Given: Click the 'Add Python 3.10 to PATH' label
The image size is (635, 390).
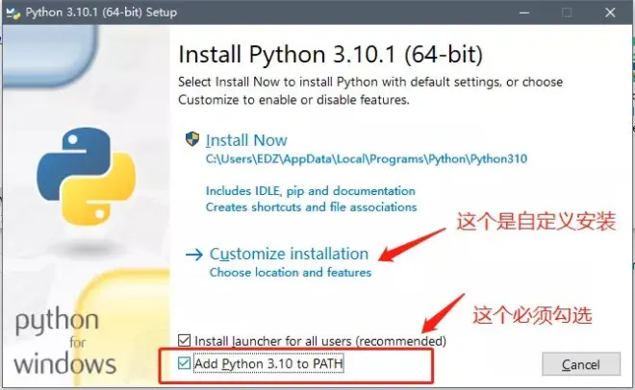Looking at the screenshot, I should pyautogui.click(x=268, y=364).
